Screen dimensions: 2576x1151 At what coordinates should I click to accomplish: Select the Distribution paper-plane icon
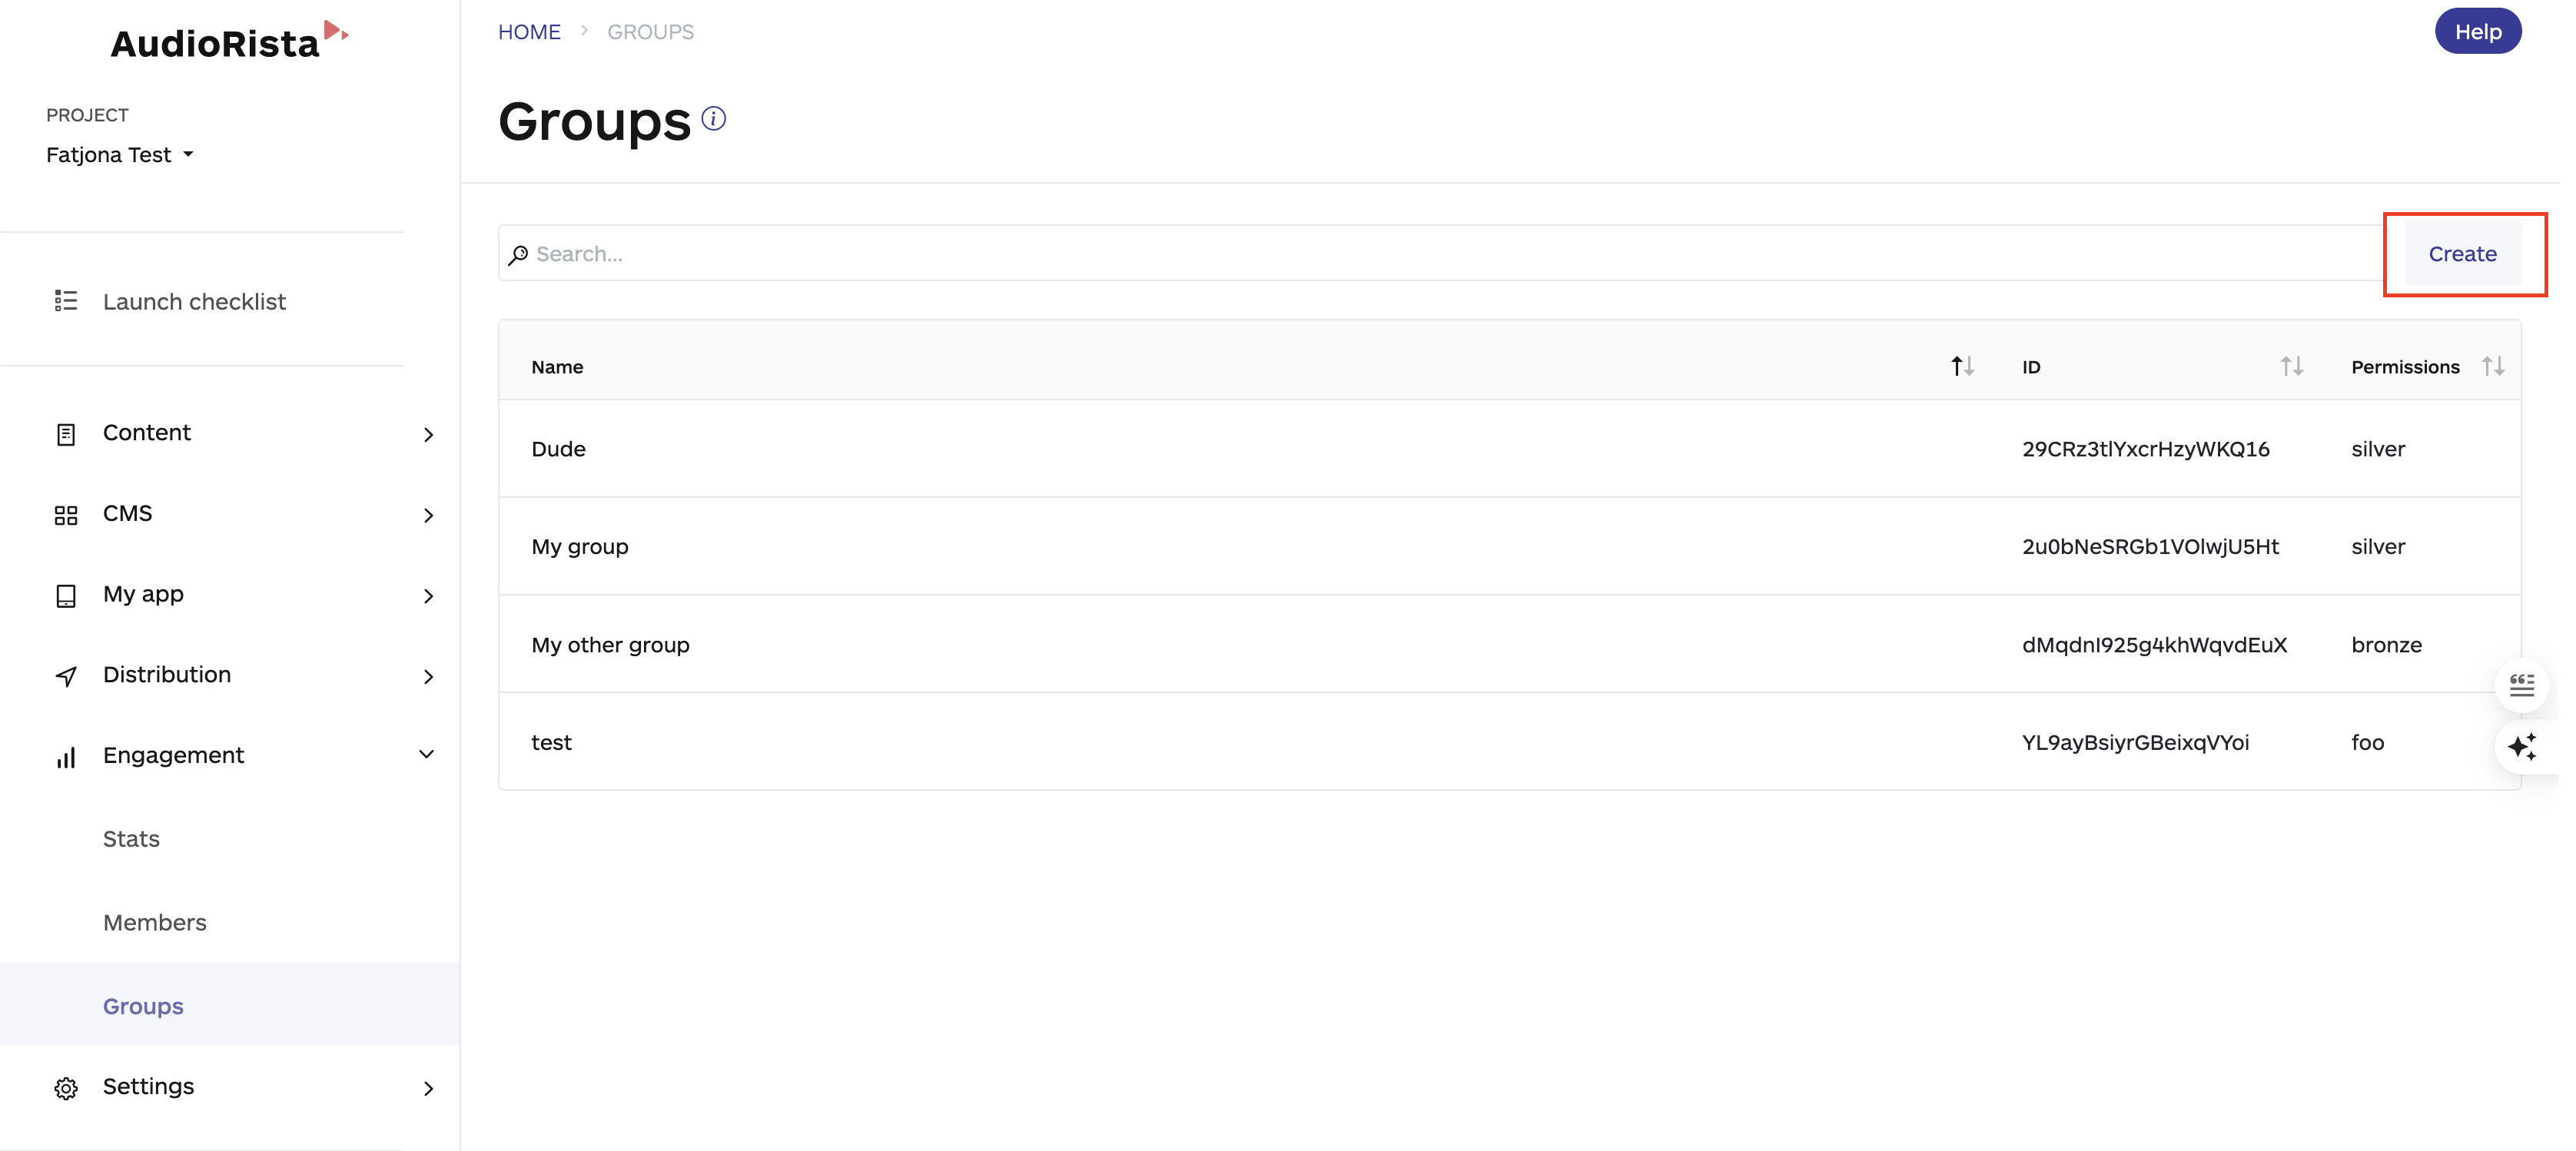65,676
